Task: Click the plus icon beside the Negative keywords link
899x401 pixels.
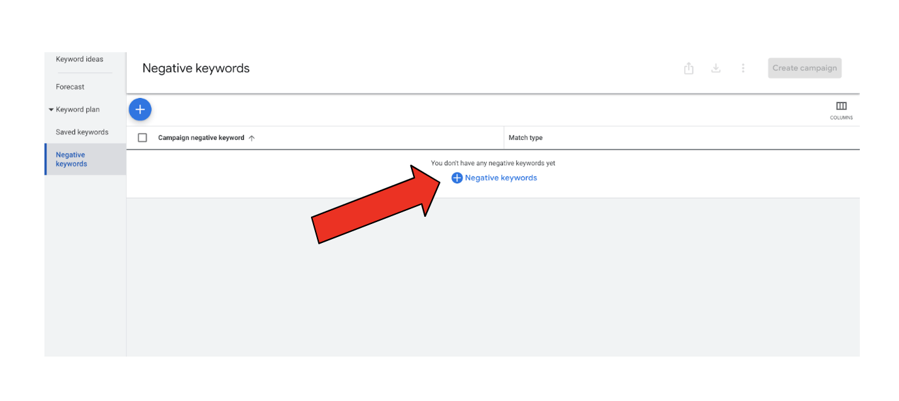Action: coord(457,177)
